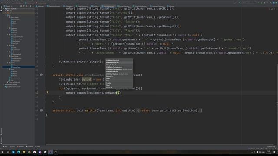278x156 pixels.
Task: Open Run configuration dropdown in toolbar
Action: pyautogui.click(x=250, y=3)
